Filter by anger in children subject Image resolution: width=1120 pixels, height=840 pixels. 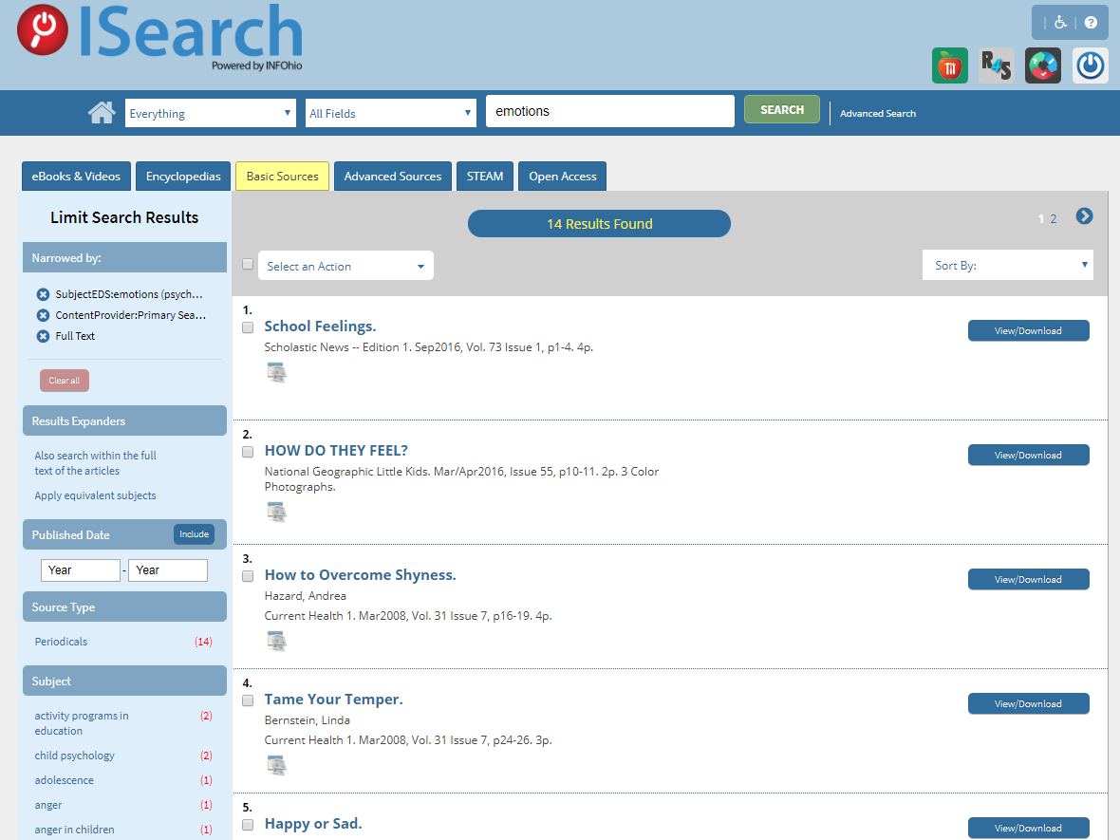click(x=74, y=830)
